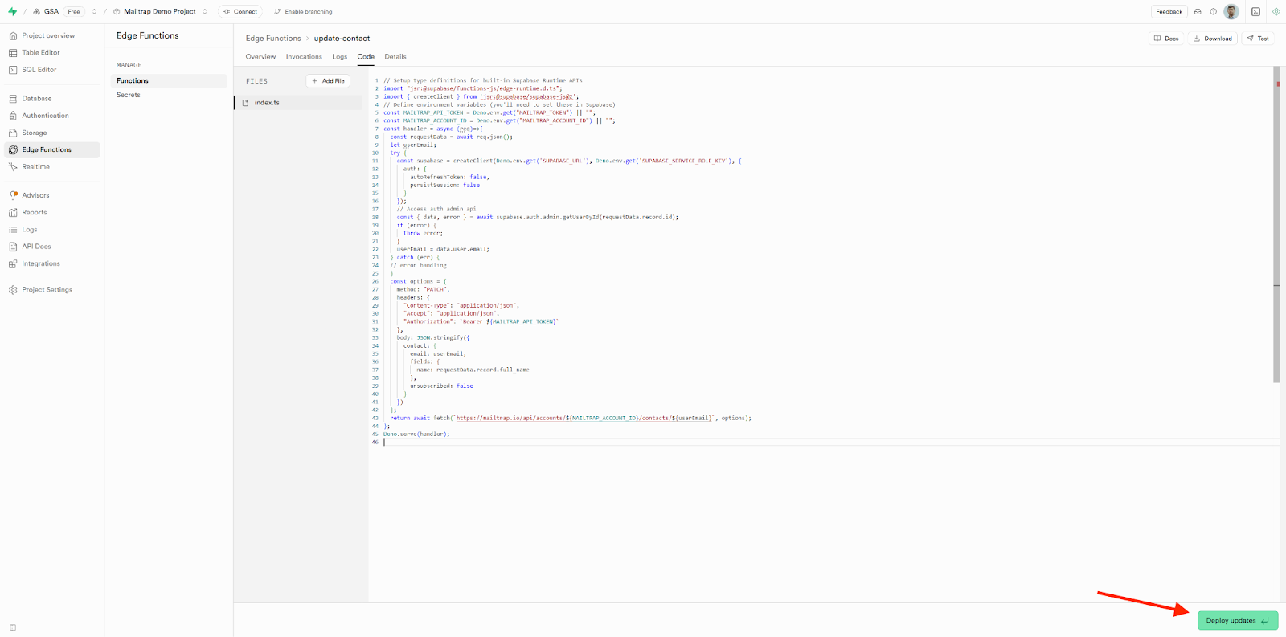Click the update-contact breadcrumb
The height and width of the screenshot is (637, 1286).
tap(342, 38)
